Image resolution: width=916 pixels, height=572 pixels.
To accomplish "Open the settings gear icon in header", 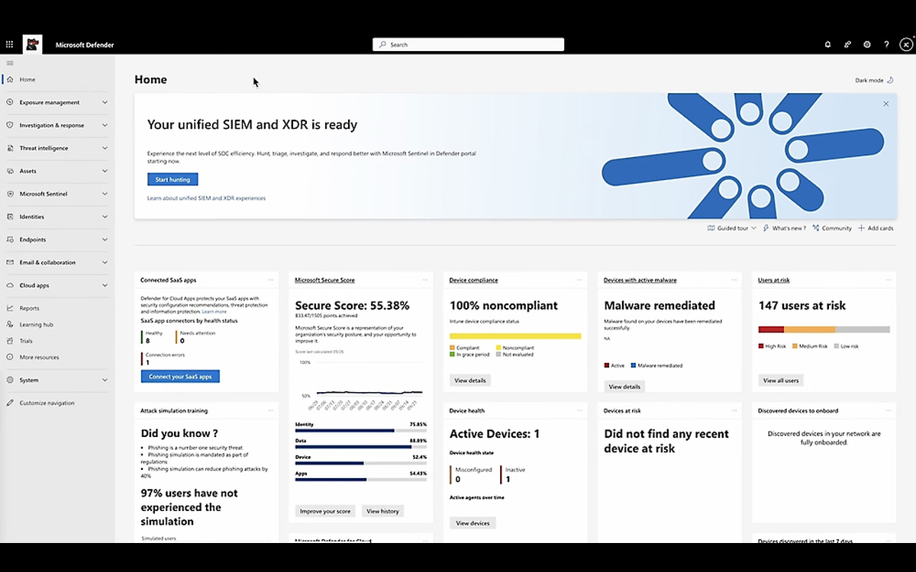I will 867,45.
